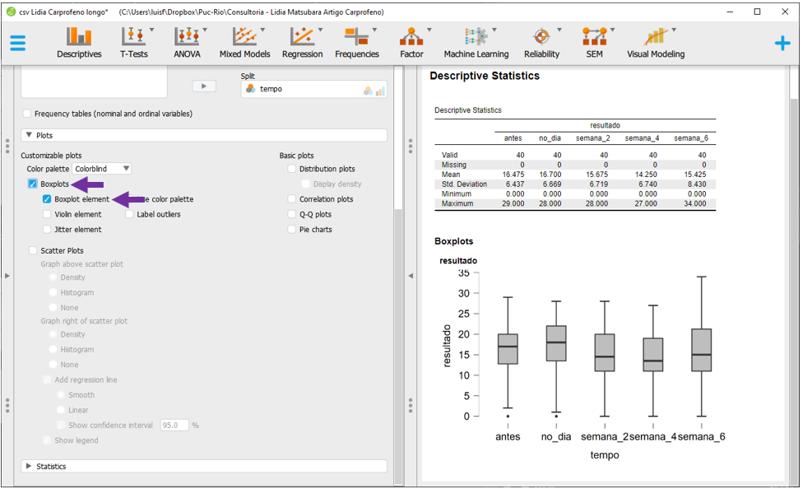803x489 pixels.
Task: Open the Machine Learning module
Action: click(476, 43)
